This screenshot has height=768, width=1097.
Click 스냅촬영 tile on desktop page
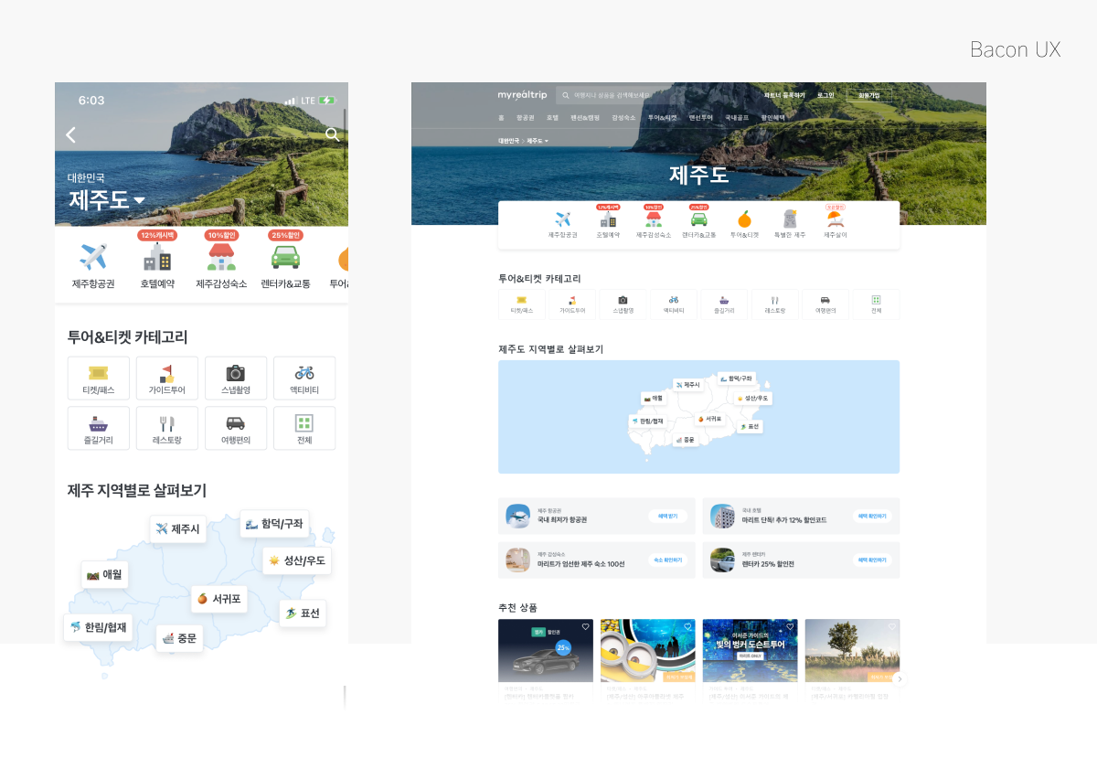(x=623, y=304)
